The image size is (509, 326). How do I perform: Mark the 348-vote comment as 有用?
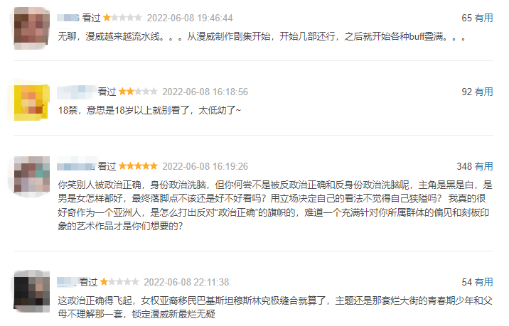tap(483, 166)
